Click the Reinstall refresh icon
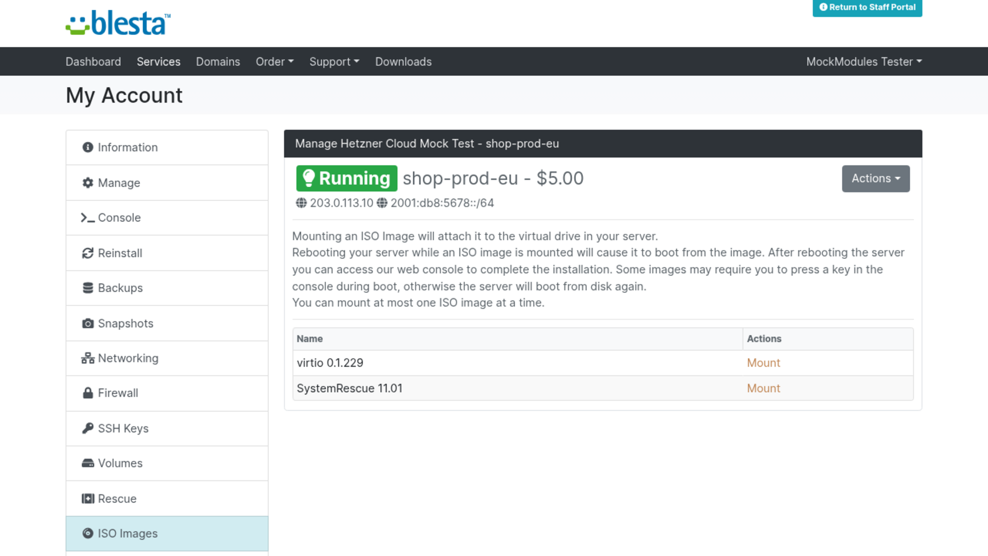The image size is (988, 556). pyautogui.click(x=88, y=253)
